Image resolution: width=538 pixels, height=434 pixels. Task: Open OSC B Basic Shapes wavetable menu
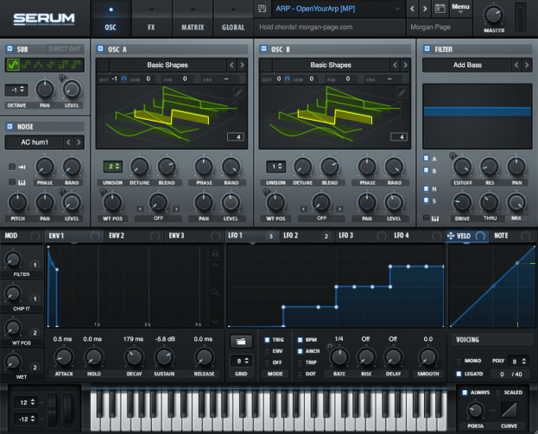point(331,65)
